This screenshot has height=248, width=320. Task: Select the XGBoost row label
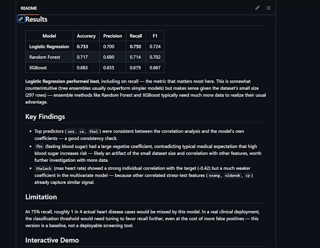[38, 68]
